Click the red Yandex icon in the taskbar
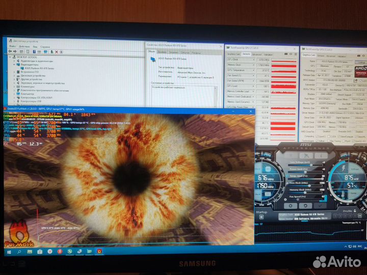The image size is (367, 275). click(x=60, y=252)
